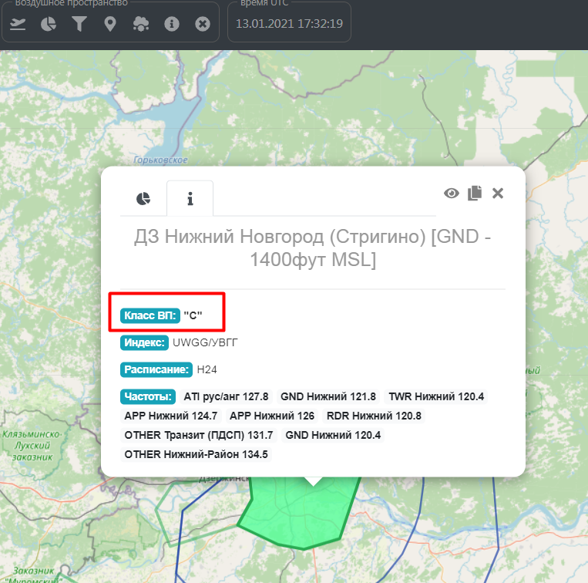Click the 'Индекс:' label badge
Screen dimensions: 588x583
point(145,342)
